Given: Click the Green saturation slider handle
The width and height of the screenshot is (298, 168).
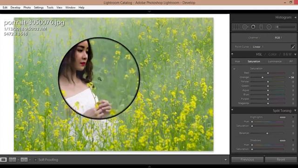Looking at the screenshot, I should (268, 86).
